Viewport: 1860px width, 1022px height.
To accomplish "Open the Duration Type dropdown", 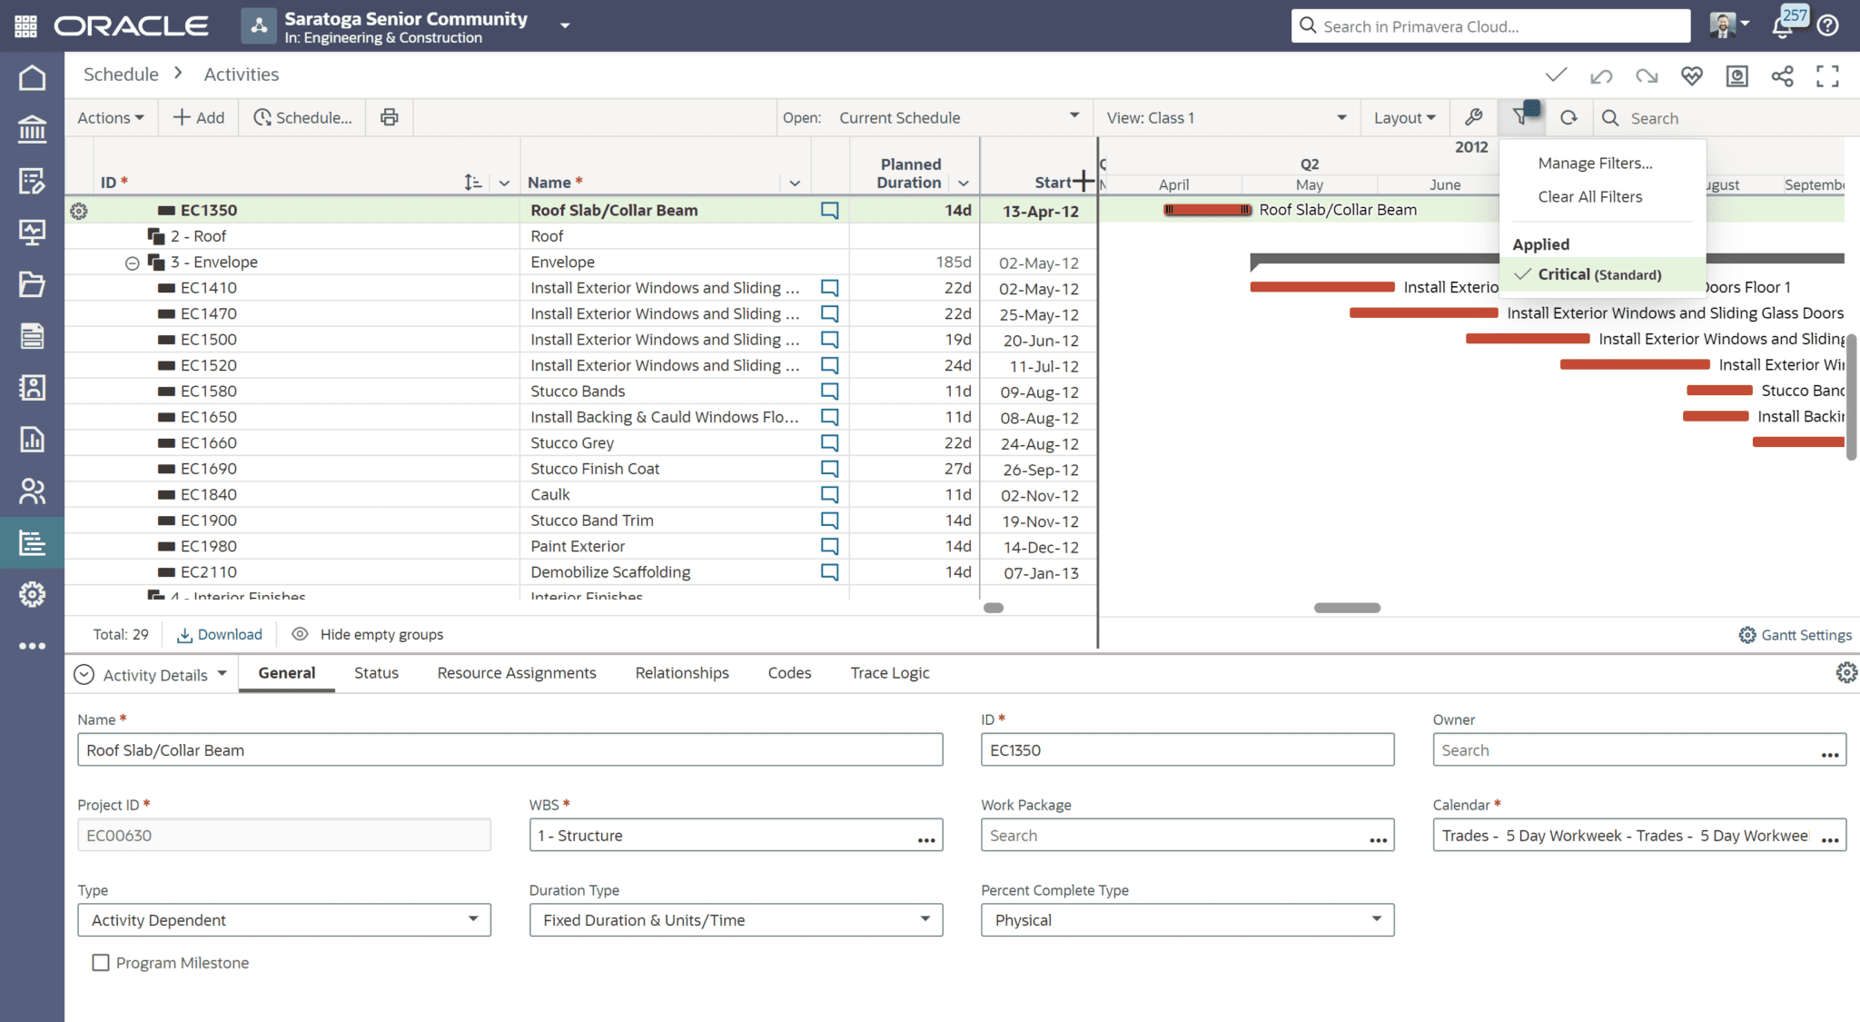I will pos(925,919).
